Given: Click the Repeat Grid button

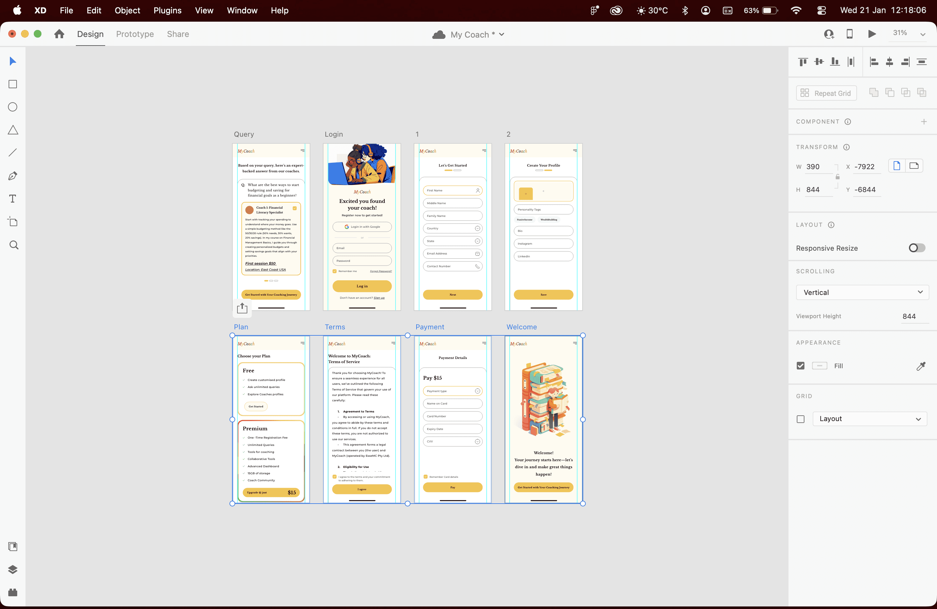Looking at the screenshot, I should [x=826, y=93].
